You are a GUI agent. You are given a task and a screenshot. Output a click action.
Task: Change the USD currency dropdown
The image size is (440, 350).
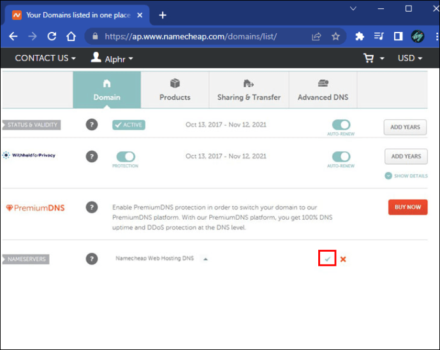410,58
